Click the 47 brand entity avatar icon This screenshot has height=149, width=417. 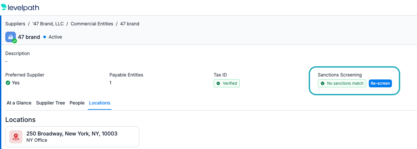click(11, 37)
